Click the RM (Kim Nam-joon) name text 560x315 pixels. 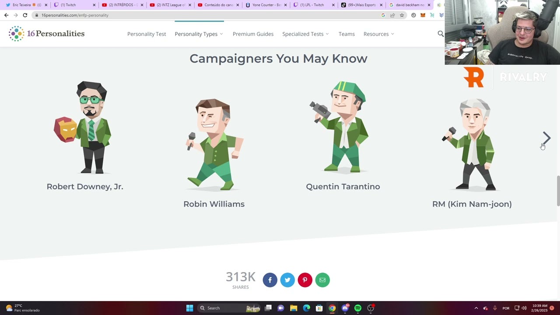click(x=472, y=204)
